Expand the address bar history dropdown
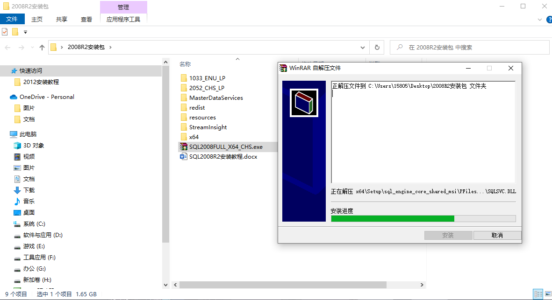 click(x=363, y=48)
